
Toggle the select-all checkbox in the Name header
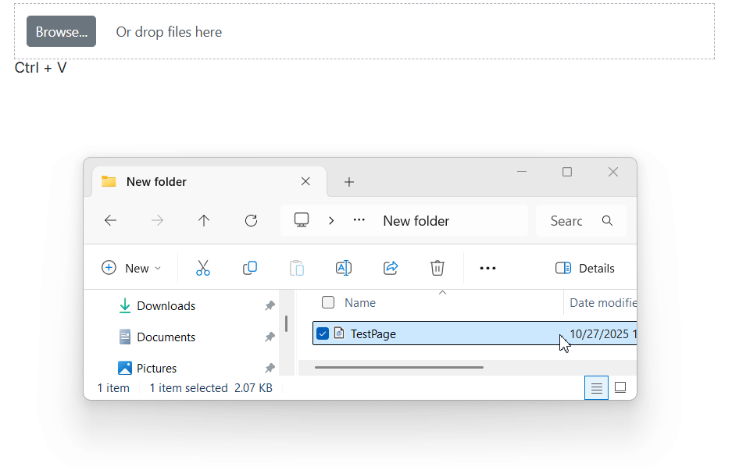point(328,302)
